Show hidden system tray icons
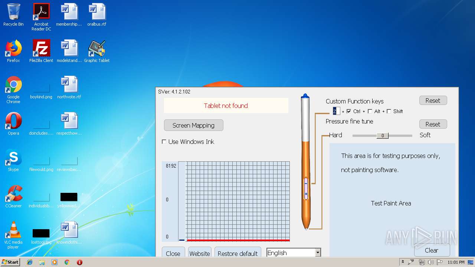 (403, 262)
